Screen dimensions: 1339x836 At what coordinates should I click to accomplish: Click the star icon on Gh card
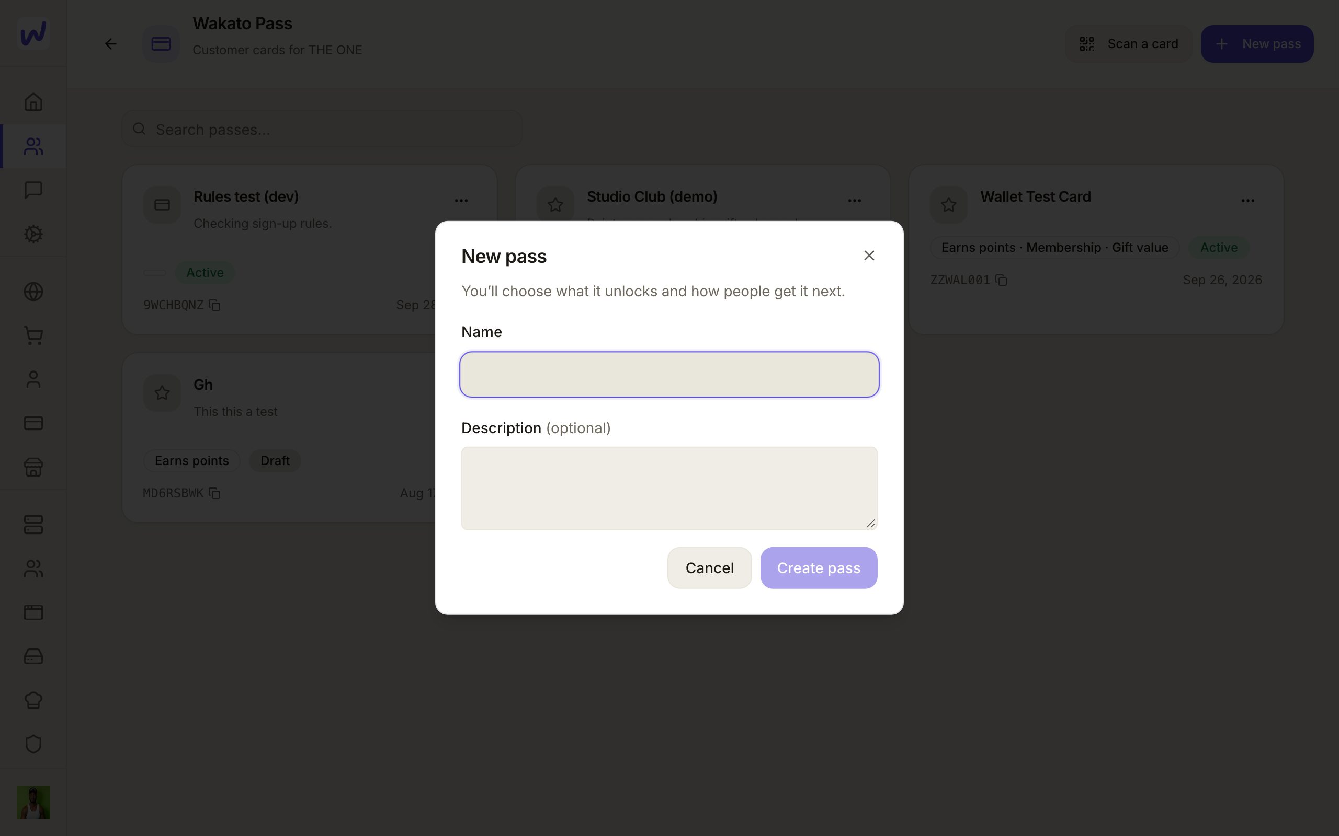tap(162, 392)
